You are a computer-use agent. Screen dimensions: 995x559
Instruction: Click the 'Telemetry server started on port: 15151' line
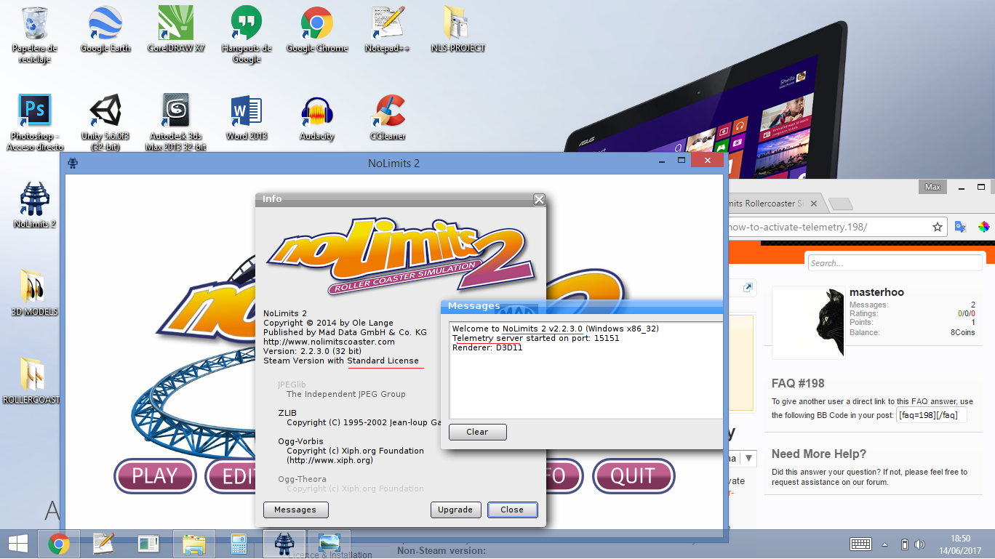(x=536, y=338)
